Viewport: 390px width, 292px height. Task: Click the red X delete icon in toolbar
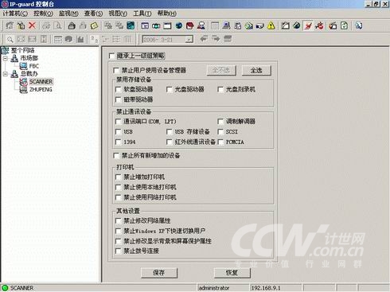(32, 25)
